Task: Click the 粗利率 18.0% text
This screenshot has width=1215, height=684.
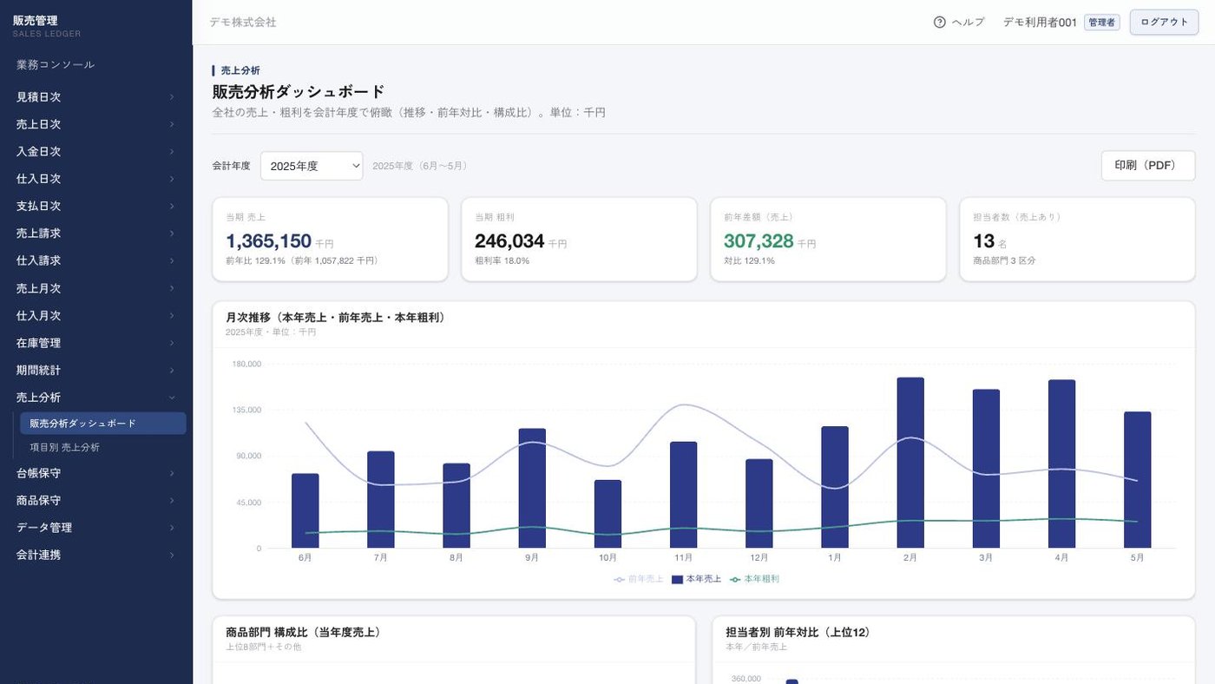Action: (x=502, y=260)
